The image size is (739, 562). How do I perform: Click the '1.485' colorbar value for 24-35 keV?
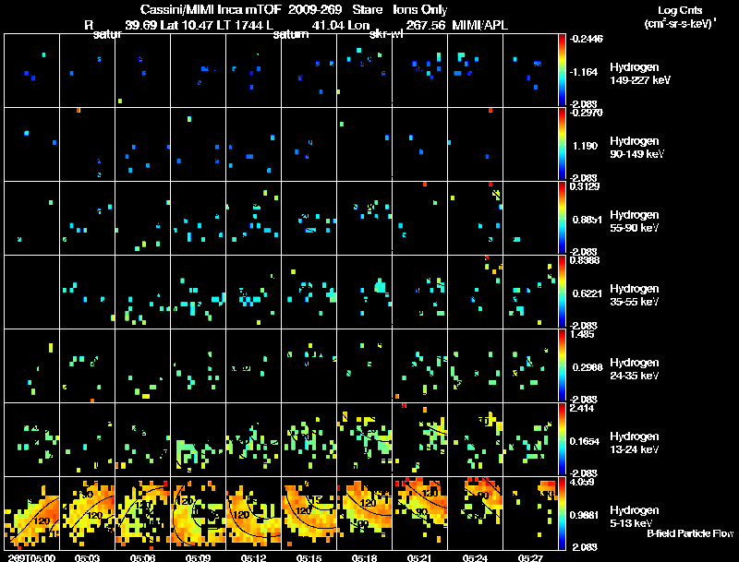[582, 334]
